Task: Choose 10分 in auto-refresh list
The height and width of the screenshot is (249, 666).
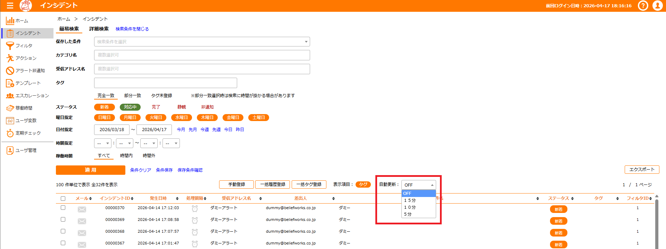Action: [x=419, y=207]
